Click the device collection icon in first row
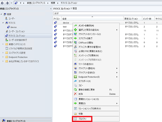The width and height of the screenshot is (162, 122). click(x=56, y=23)
